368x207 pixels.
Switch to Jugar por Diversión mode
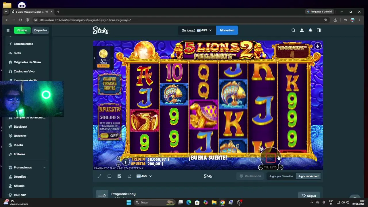pos(281,176)
